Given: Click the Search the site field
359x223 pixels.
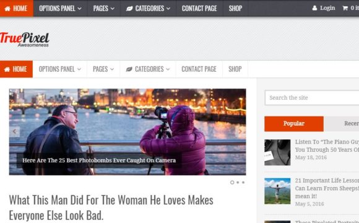Looking at the screenshot, I should (312, 98).
